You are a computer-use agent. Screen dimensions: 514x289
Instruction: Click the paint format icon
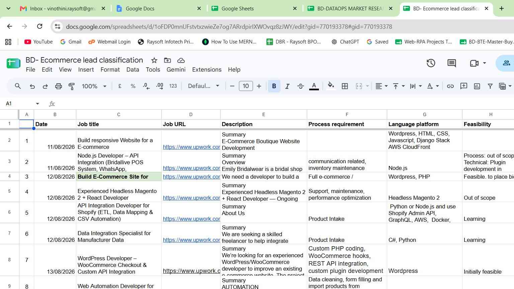coord(72,86)
